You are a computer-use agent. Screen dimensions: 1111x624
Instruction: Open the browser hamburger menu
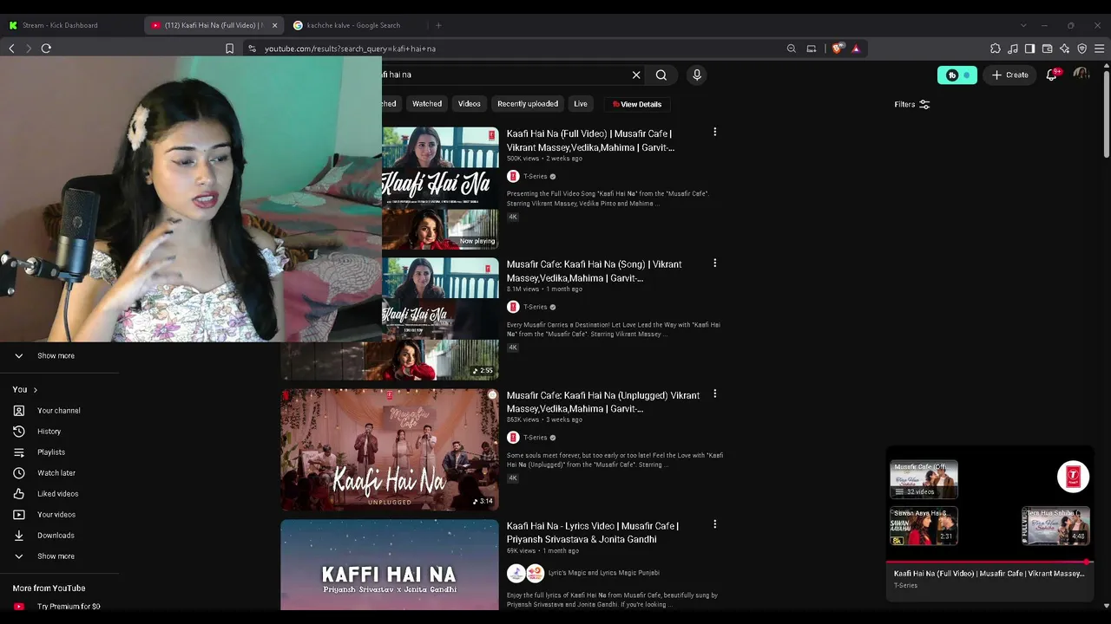coord(1100,49)
